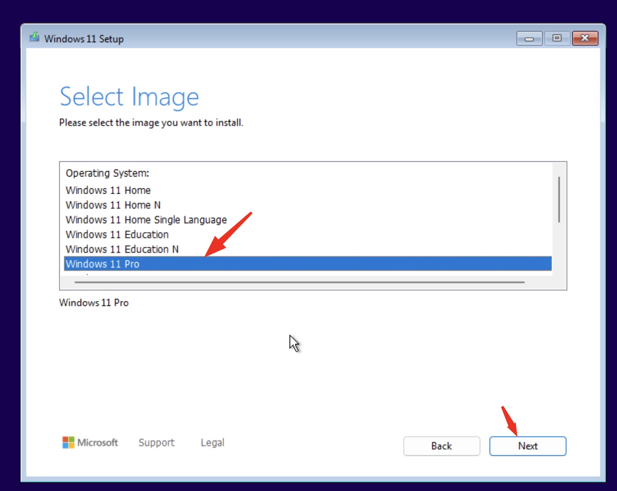Click the Windows 11 Setup title bar icon
The width and height of the screenshot is (617, 491).
[34, 38]
